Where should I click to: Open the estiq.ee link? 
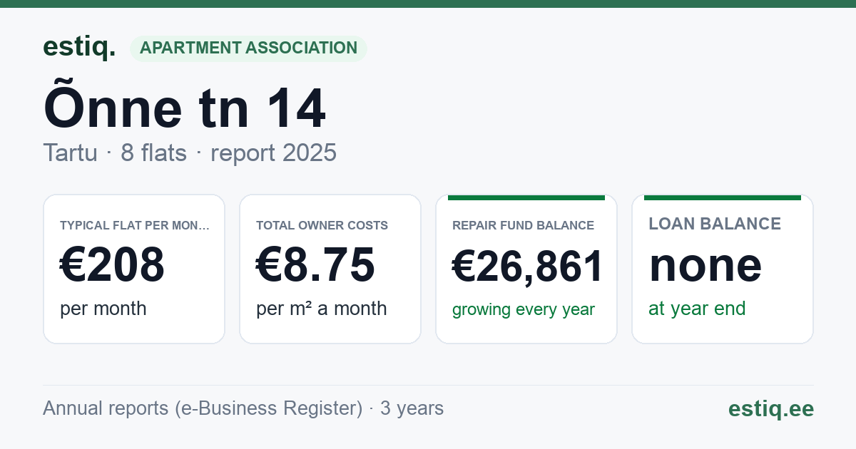770,409
